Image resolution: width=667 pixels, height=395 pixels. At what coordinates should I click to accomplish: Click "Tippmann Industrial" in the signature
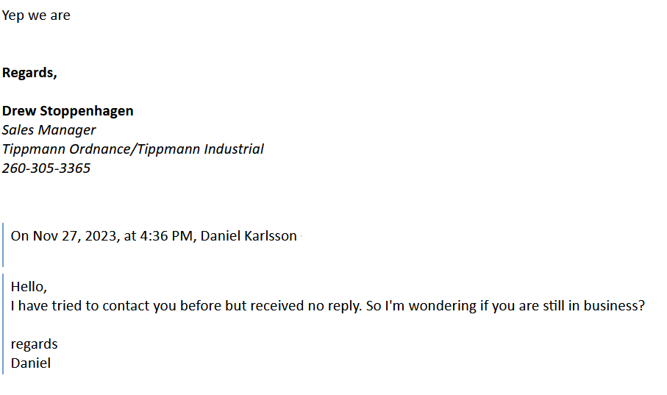[x=200, y=149]
